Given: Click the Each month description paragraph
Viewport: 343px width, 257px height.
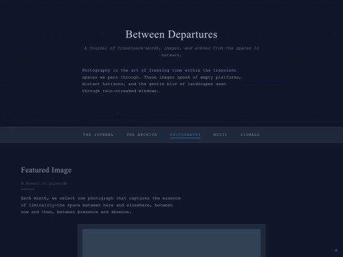Looking at the screenshot, I should click(100, 205).
